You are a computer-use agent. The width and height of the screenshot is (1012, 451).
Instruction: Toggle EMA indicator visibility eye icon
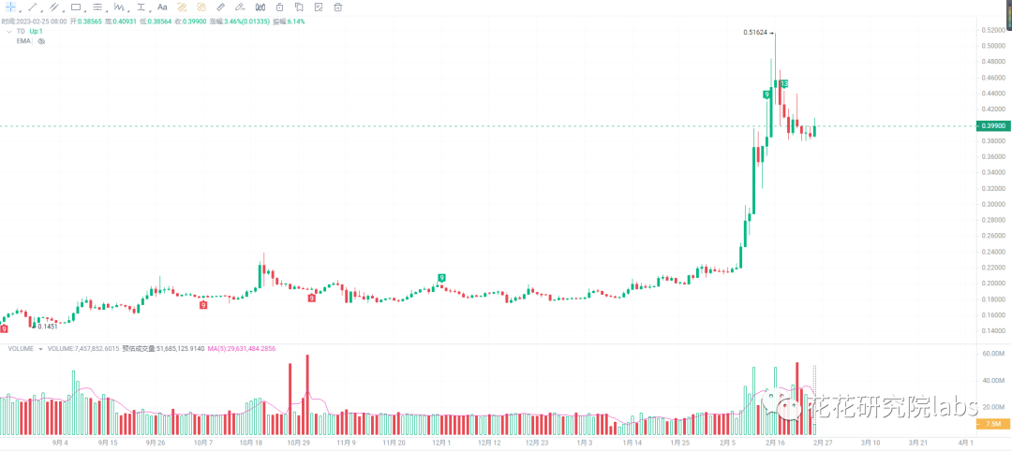coord(41,41)
